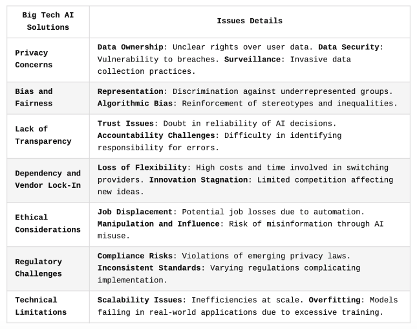
Task: Select the 'Innovation Stagnation' bold term
Action: [x=198, y=179]
